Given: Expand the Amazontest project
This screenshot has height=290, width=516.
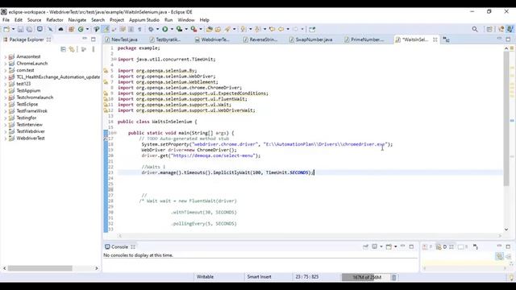Looking at the screenshot, I should pos(6,56).
